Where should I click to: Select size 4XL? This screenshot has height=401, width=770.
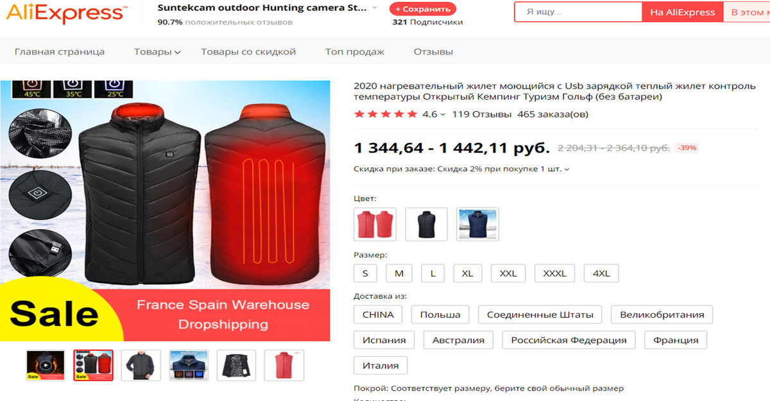pos(601,273)
